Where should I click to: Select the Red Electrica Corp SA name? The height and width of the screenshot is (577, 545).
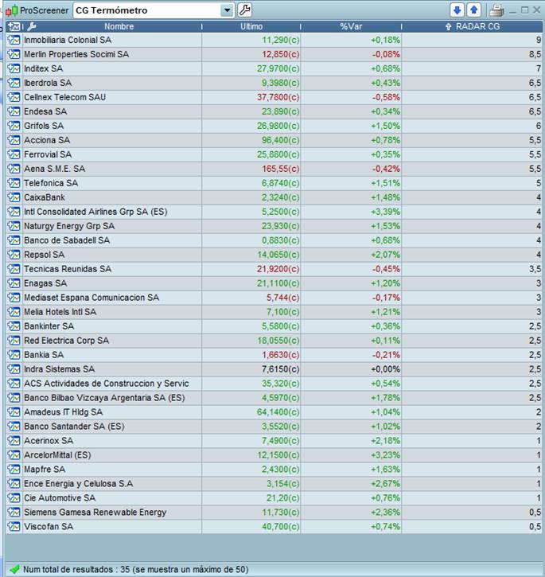(x=67, y=341)
